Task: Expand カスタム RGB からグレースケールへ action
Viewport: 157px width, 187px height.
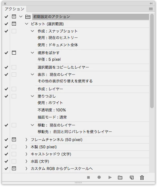Action: click(x=26, y=169)
